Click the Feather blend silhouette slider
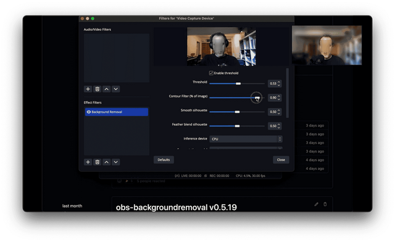 [237, 126]
